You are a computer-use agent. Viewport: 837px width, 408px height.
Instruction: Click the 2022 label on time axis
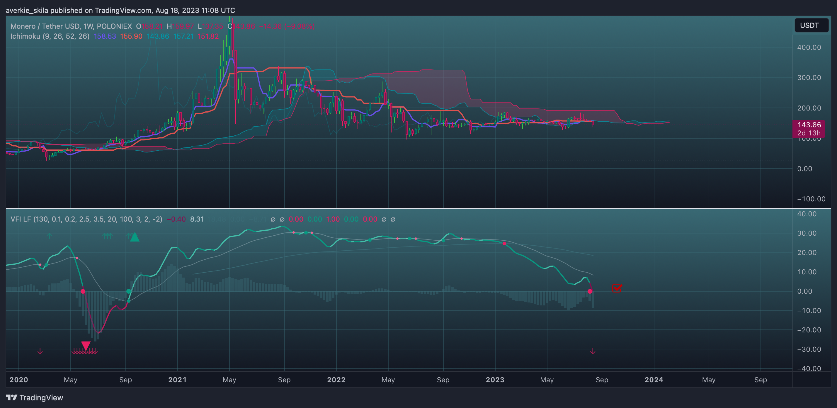point(336,380)
